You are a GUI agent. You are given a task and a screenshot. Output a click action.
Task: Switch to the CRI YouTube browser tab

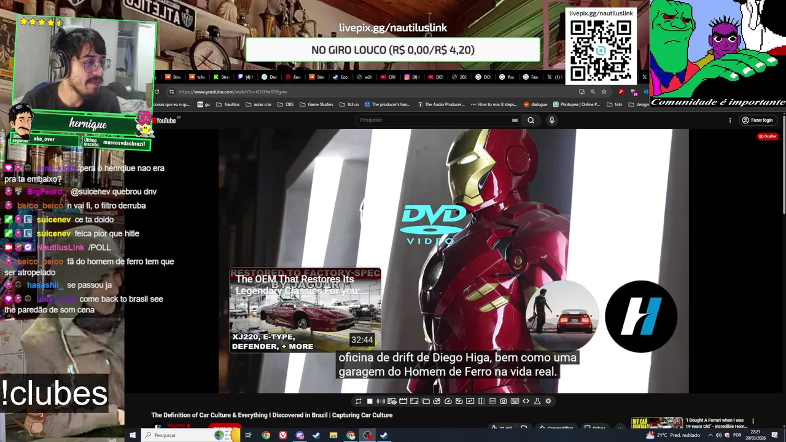tap(387, 77)
